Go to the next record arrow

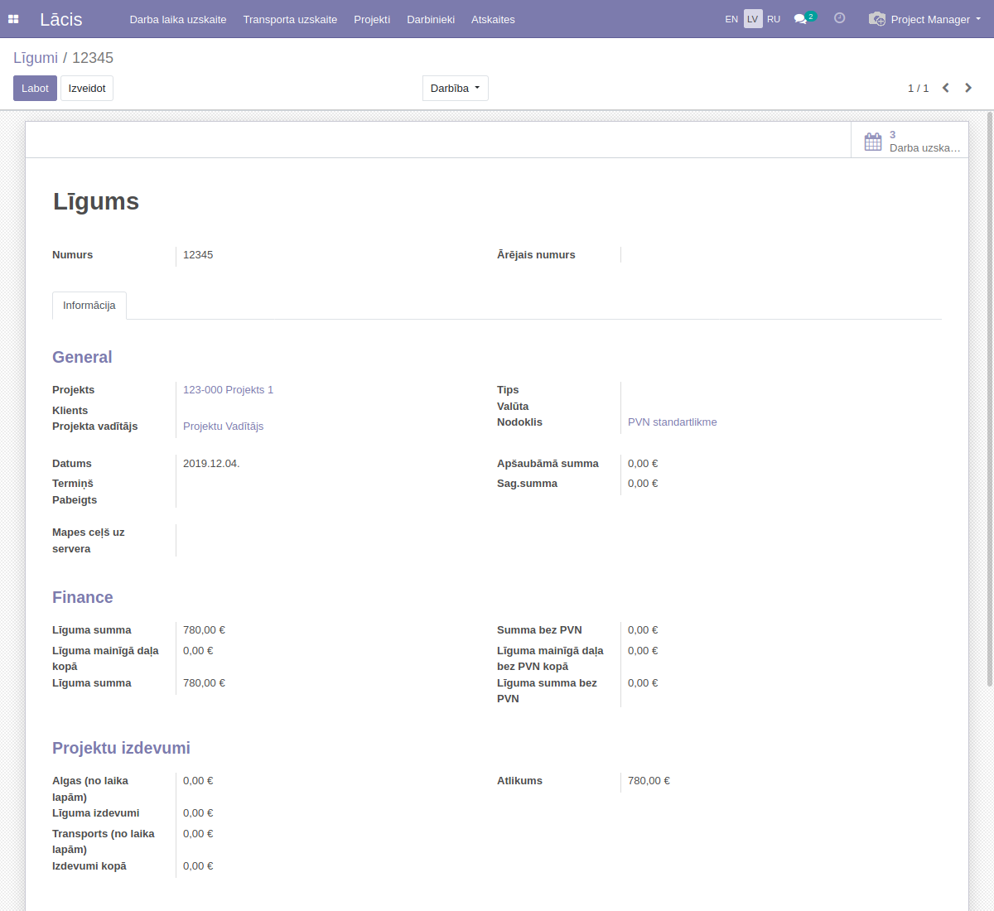(x=968, y=88)
